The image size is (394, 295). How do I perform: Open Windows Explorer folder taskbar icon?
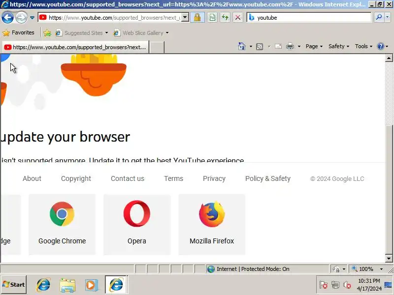[x=67, y=285]
